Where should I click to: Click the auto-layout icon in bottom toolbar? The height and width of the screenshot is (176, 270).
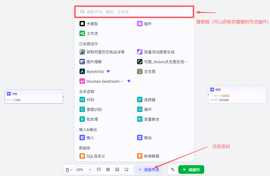pos(108,169)
